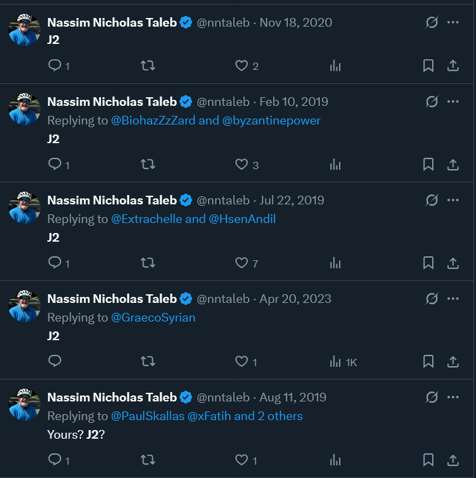The image size is (476, 478).
Task: Open more menu on Apr 20, 2023 tweet
Action: pos(453,298)
